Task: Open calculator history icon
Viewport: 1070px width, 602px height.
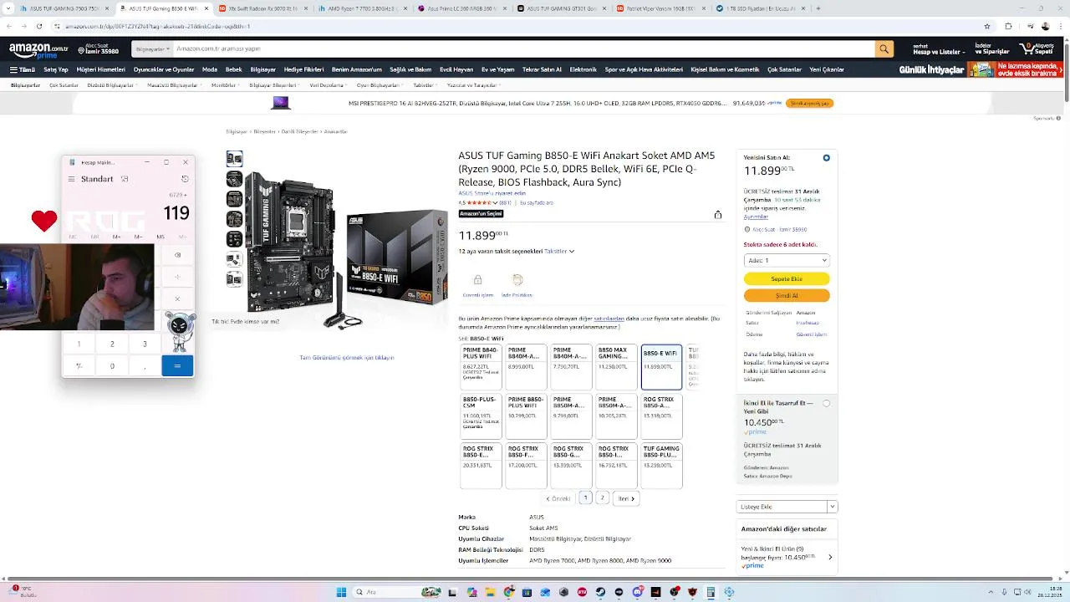Action: click(185, 179)
